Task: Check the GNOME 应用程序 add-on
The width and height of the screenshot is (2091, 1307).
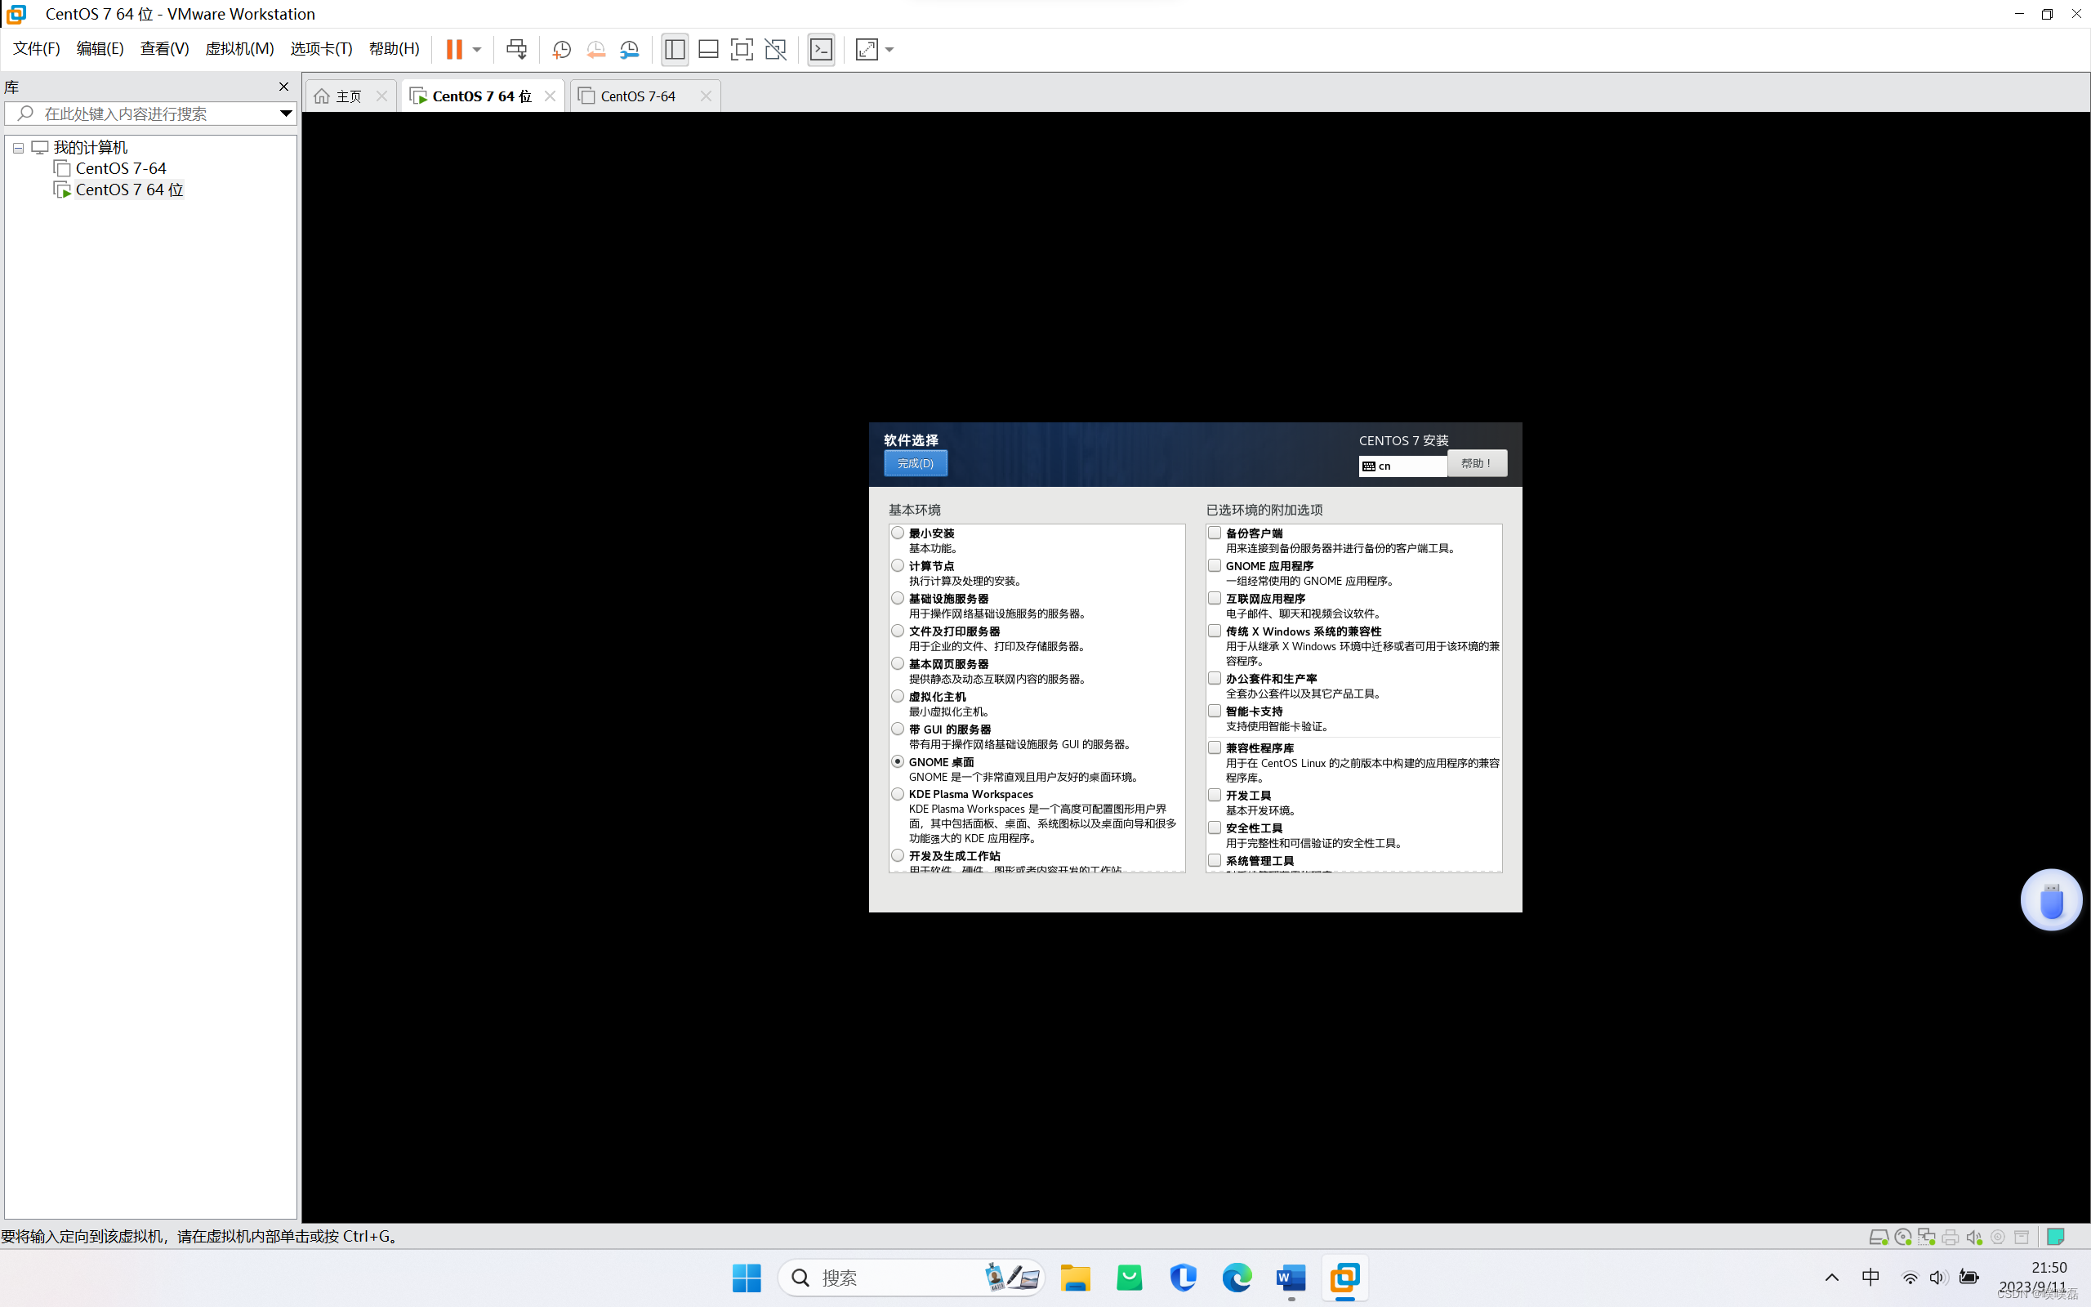Action: (x=1215, y=566)
